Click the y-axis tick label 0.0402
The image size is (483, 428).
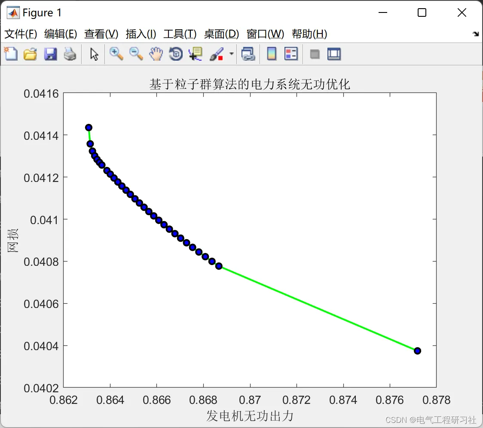coord(41,388)
